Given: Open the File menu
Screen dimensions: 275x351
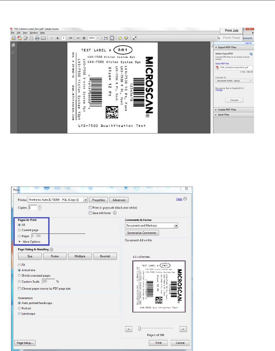Looking at the screenshot, I should 12,33.
